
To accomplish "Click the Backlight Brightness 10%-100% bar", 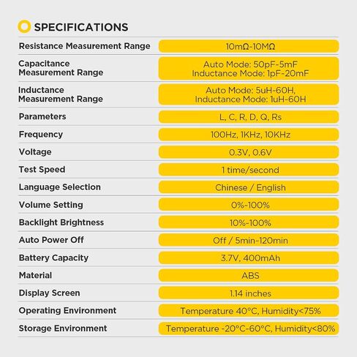I will (249, 222).
